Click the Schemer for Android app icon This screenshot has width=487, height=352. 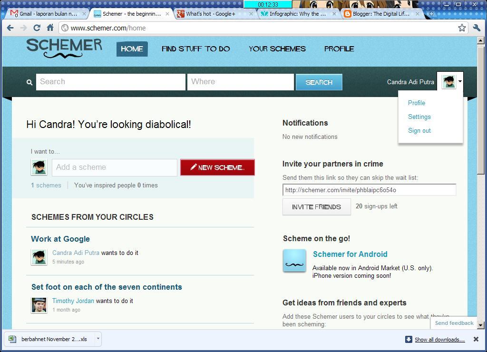tap(294, 260)
